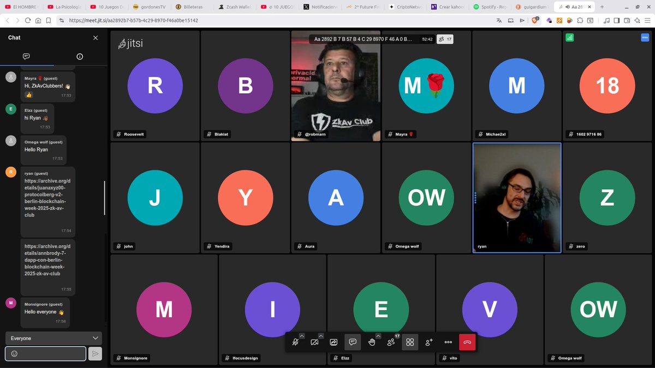Close chat using the toolbar chat icon
Image resolution: width=655 pixels, height=368 pixels.
(x=353, y=342)
